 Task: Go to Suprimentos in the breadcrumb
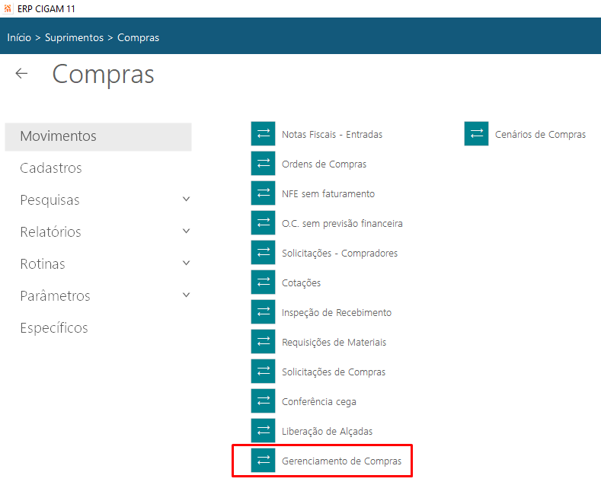coord(75,37)
